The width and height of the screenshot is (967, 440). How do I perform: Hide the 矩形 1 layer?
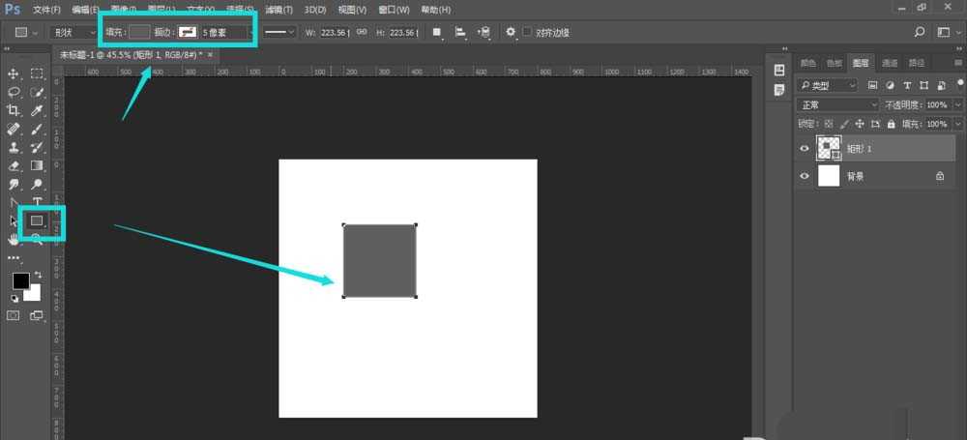[x=804, y=148]
